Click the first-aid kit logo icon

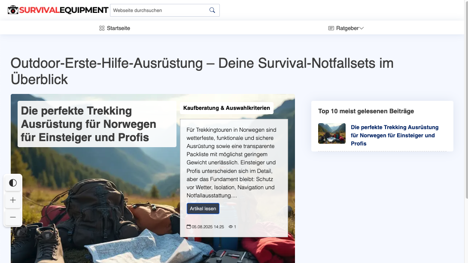pyautogui.click(x=13, y=10)
